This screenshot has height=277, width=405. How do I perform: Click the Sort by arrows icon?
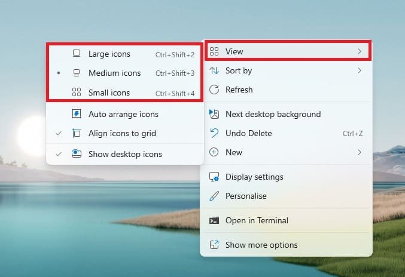[214, 71]
